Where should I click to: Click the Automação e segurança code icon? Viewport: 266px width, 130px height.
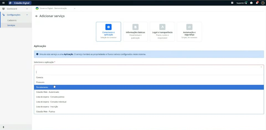(189, 27)
